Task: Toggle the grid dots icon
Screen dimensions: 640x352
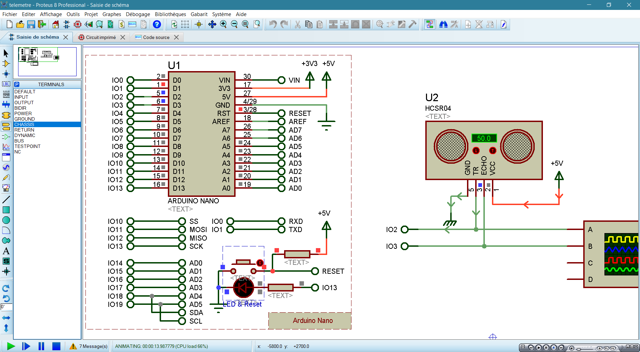Action: [185, 24]
